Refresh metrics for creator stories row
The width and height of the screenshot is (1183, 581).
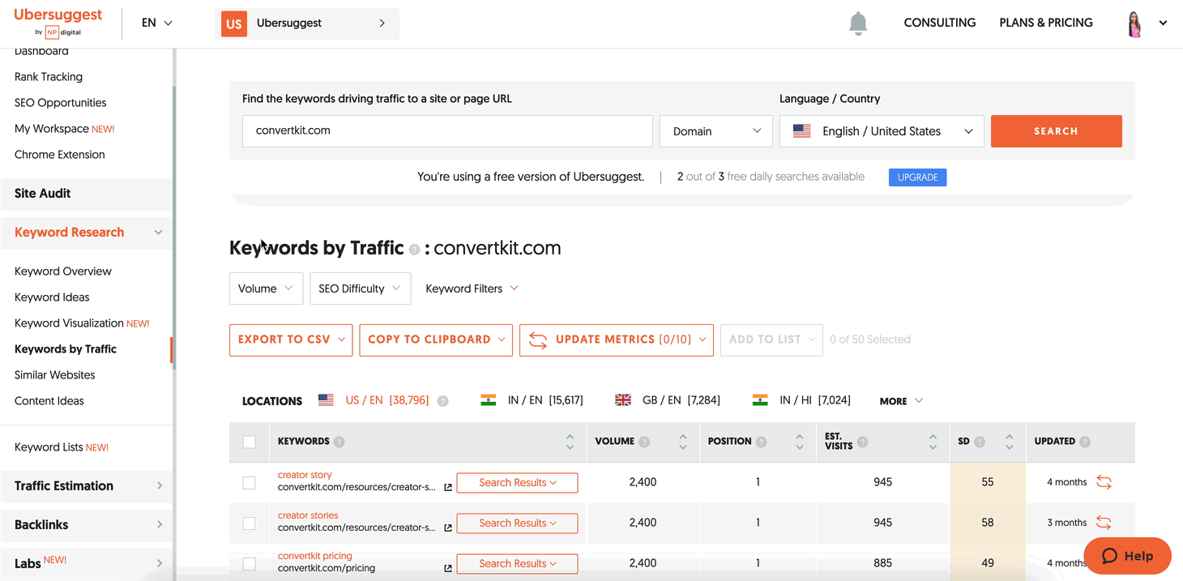pos(1104,523)
